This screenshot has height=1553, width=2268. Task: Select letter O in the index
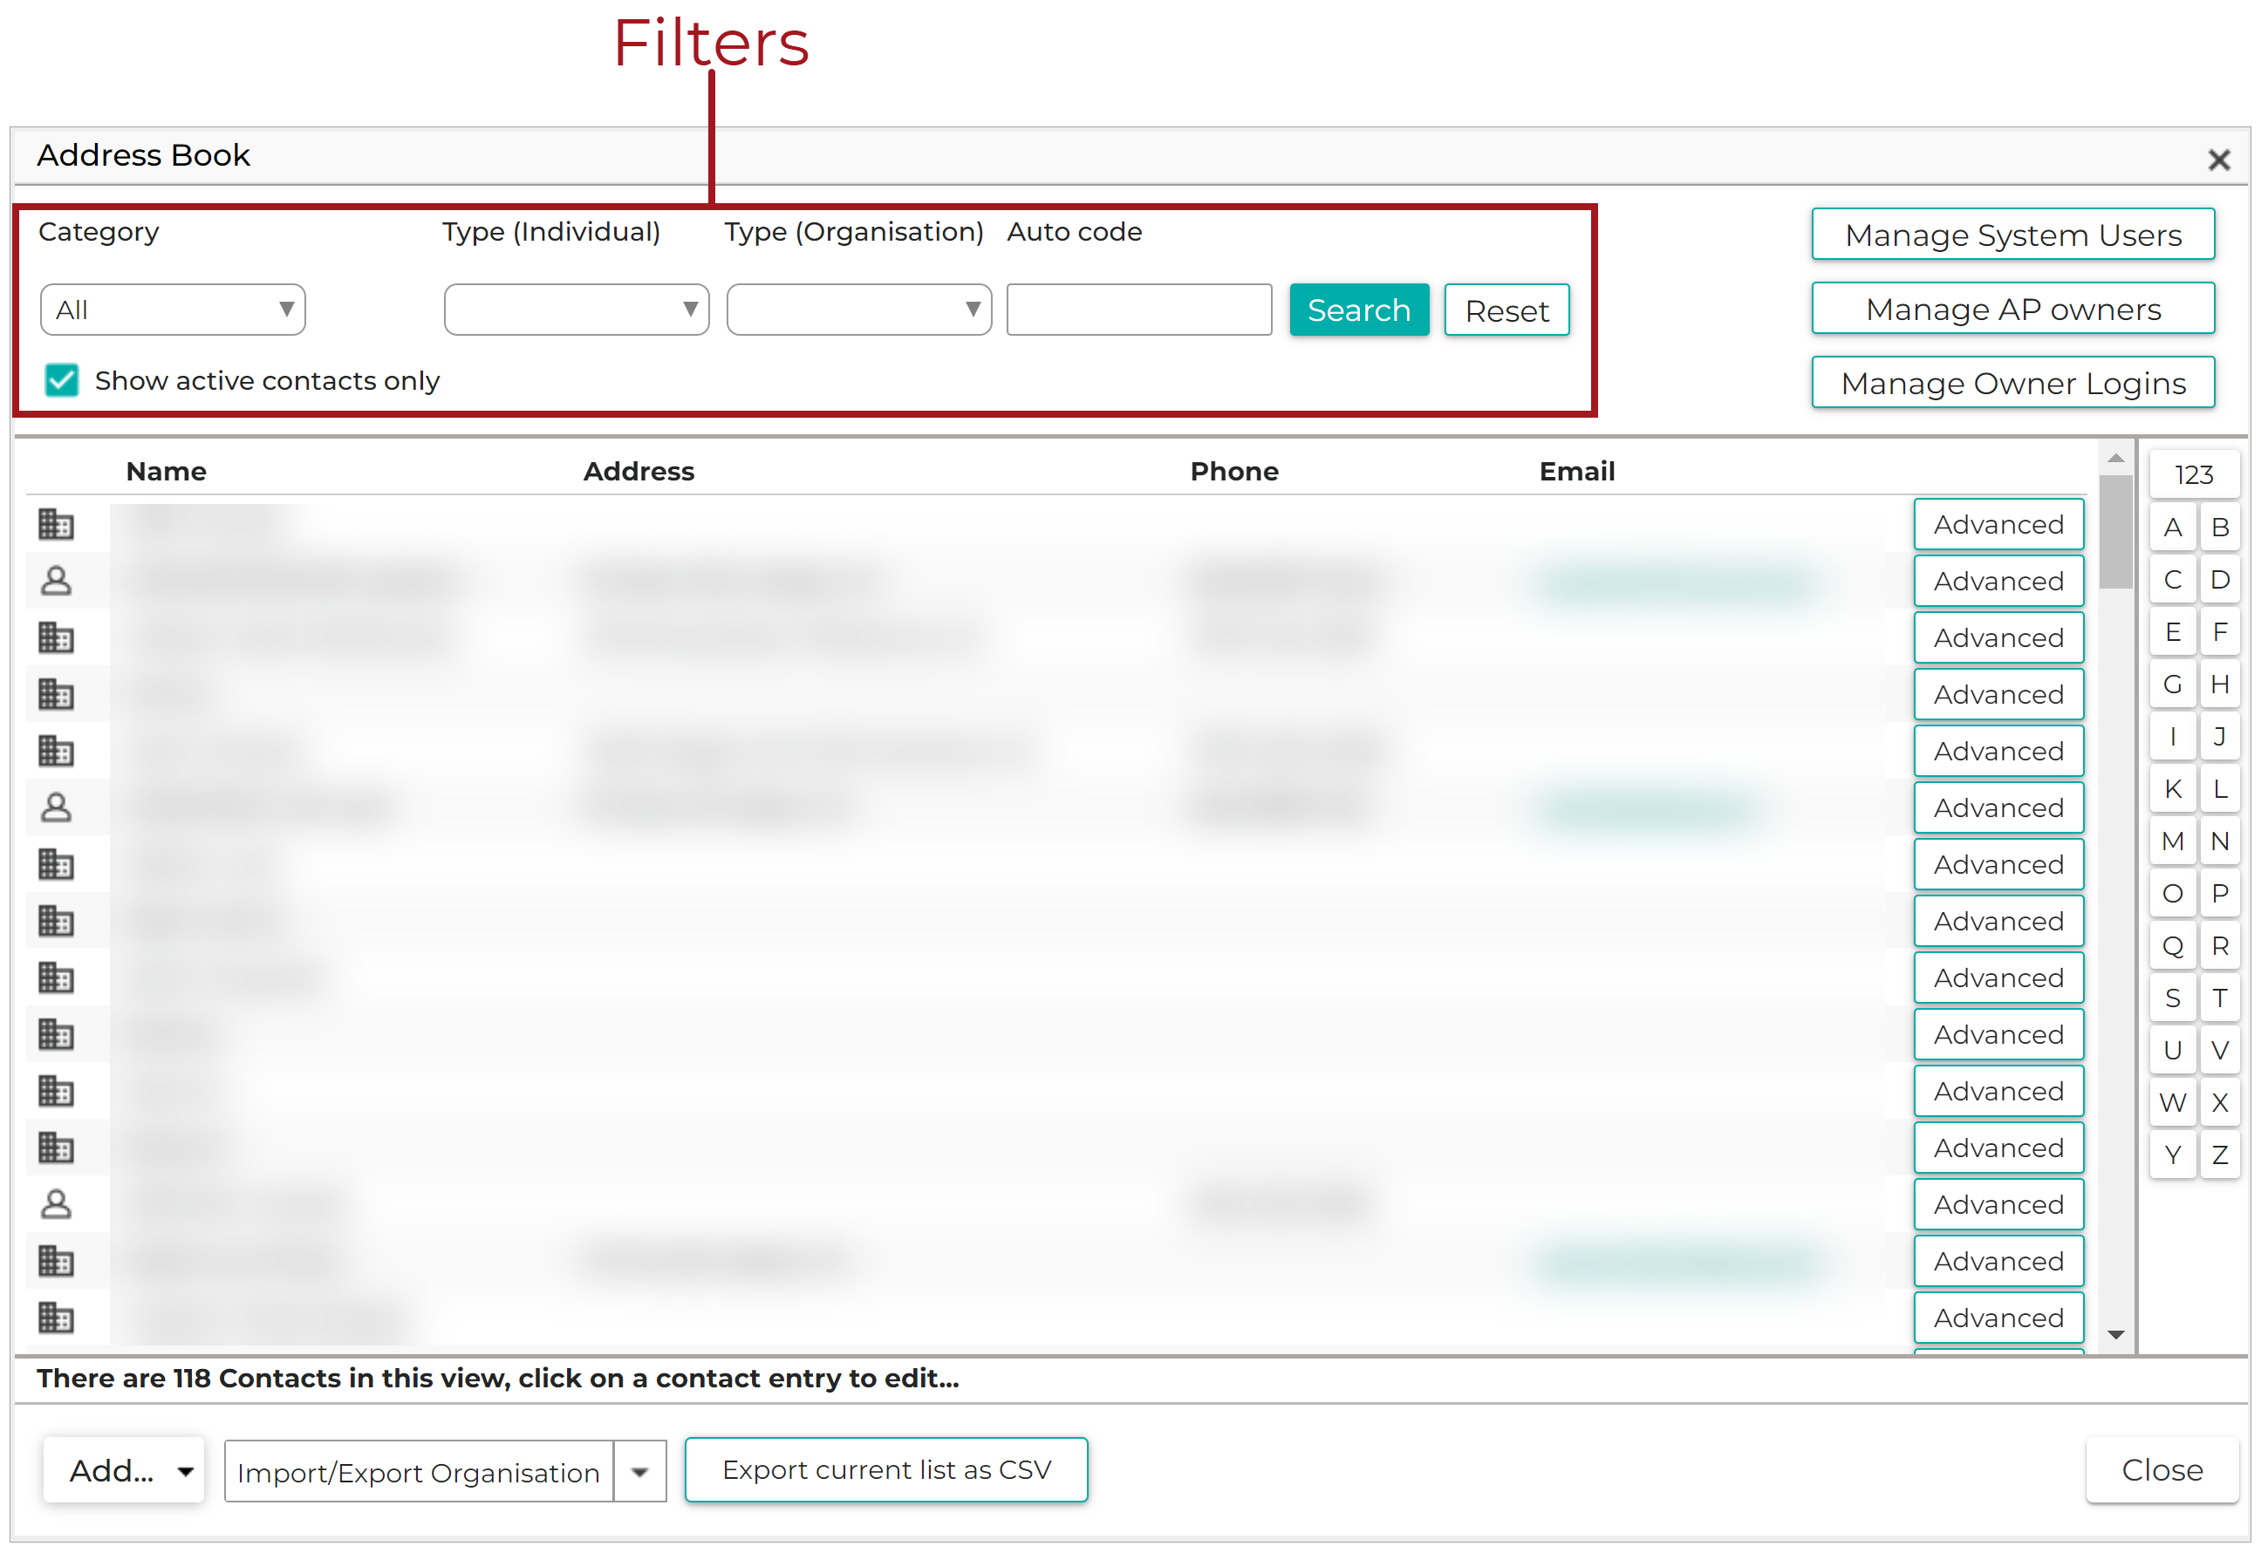[2172, 894]
